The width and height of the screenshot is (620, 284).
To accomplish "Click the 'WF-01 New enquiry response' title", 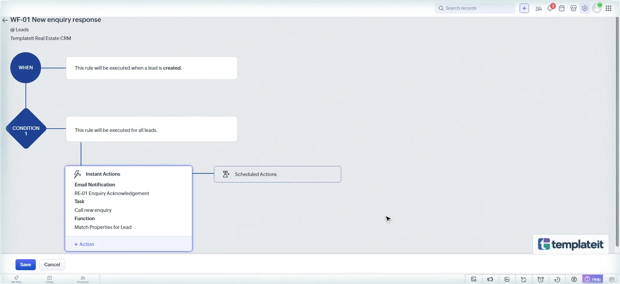I will tap(56, 20).
